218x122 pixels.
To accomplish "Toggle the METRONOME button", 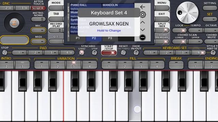I will [x=38, y=19].
